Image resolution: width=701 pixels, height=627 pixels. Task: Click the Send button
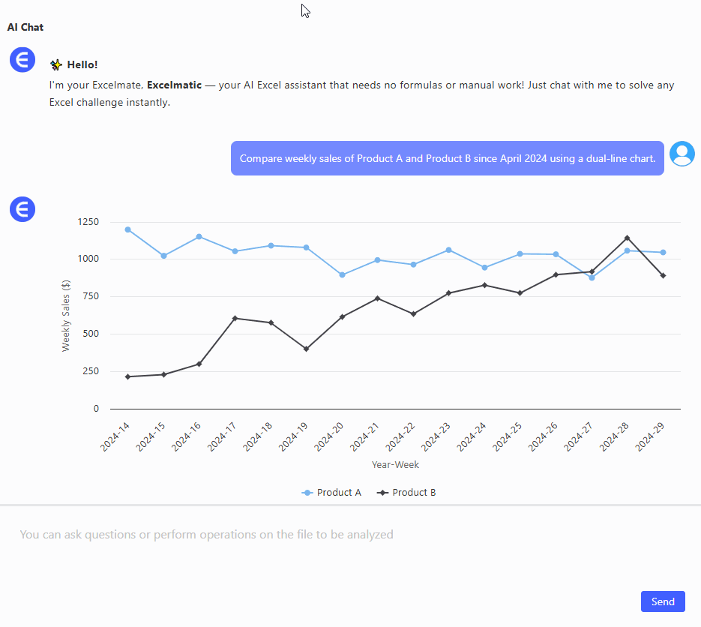(662, 601)
